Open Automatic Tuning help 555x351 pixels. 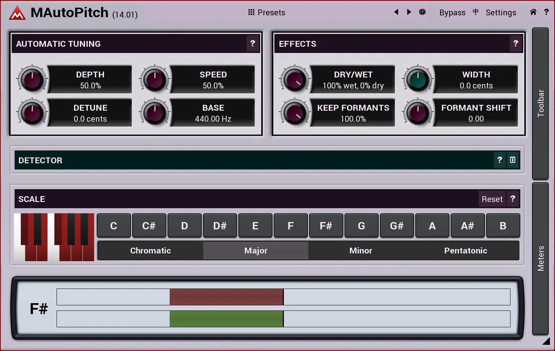pos(253,43)
